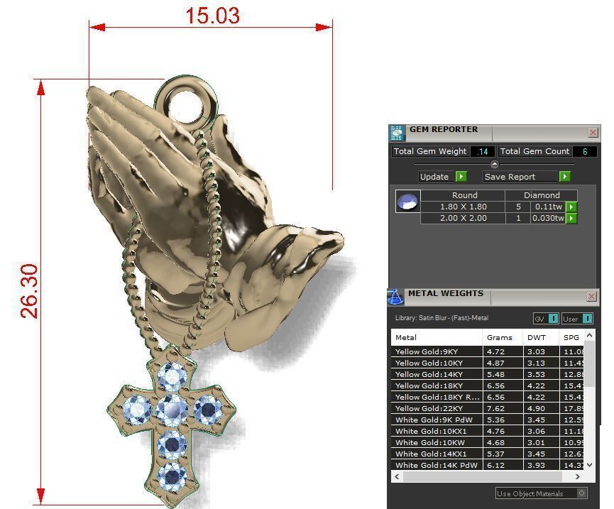This screenshot has height=509, width=614.
Task: Click the Save Report green arrow
Action: (564, 177)
